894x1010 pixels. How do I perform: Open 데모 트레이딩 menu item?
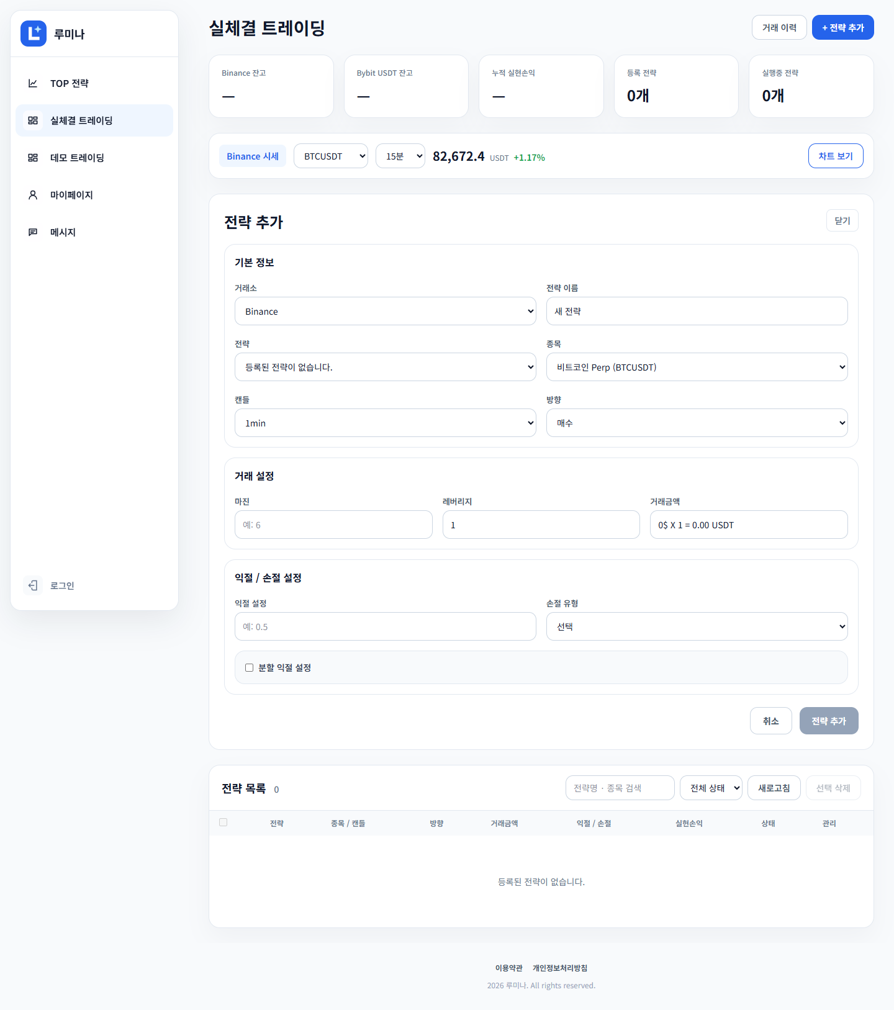(x=94, y=158)
